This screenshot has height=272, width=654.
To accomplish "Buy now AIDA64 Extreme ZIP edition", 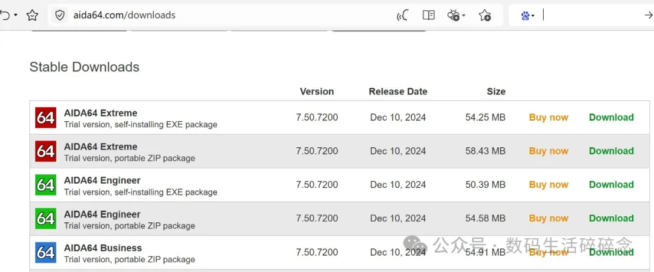I will coord(549,151).
